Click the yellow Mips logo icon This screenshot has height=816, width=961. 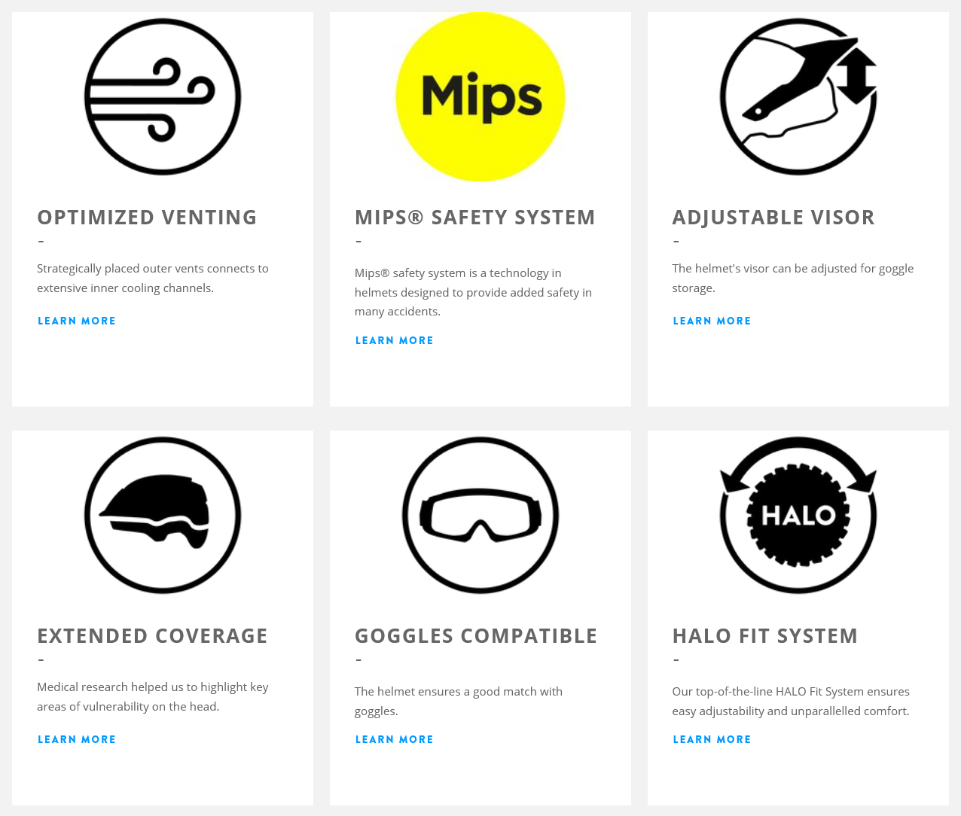click(480, 96)
